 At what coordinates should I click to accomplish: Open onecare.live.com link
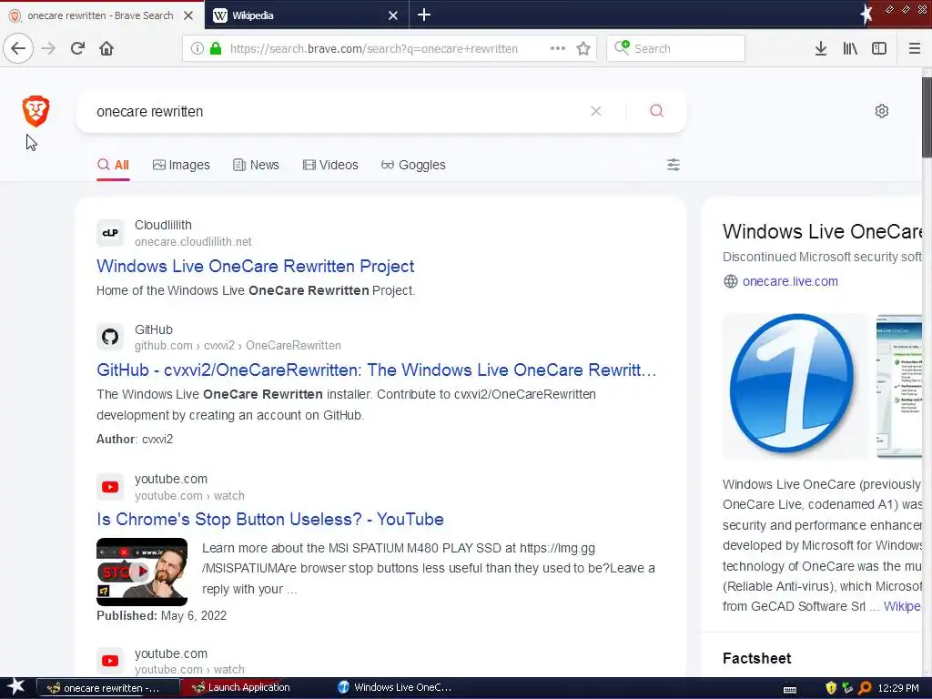click(x=790, y=281)
